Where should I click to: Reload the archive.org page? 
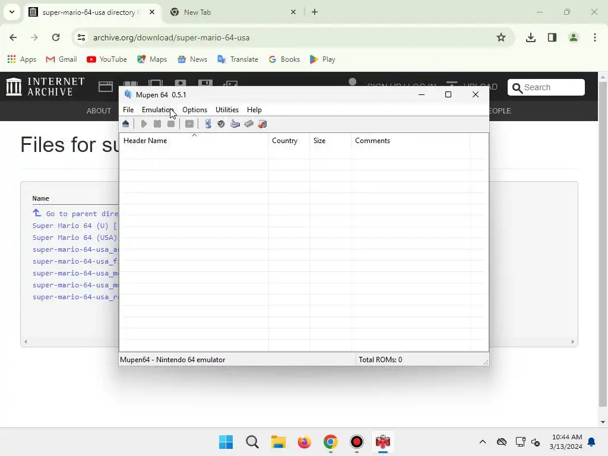[56, 37]
